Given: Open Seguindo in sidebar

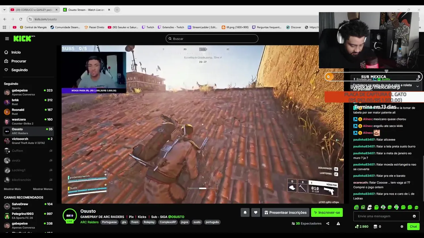Looking at the screenshot, I should (16, 70).
